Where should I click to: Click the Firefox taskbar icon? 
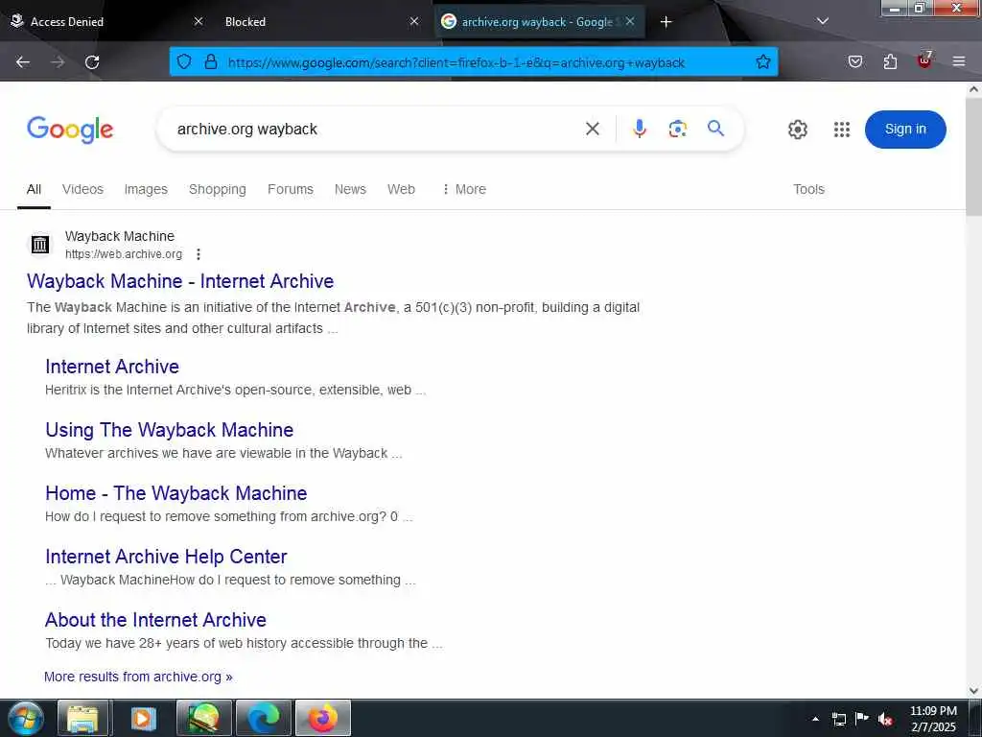(x=322, y=718)
